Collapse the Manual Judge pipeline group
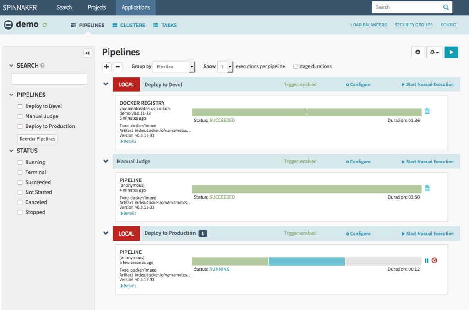The height and width of the screenshot is (310, 469). [106, 161]
